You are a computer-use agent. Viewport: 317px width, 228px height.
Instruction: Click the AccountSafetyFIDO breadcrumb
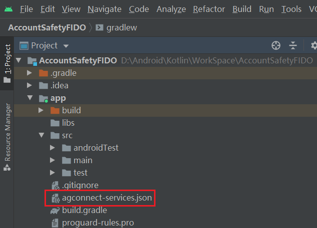click(x=46, y=27)
